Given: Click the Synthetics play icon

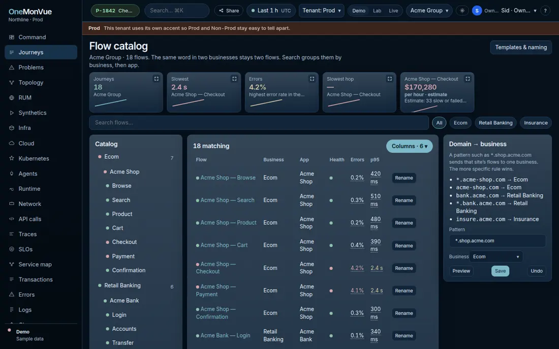Looking at the screenshot, I should (11, 113).
